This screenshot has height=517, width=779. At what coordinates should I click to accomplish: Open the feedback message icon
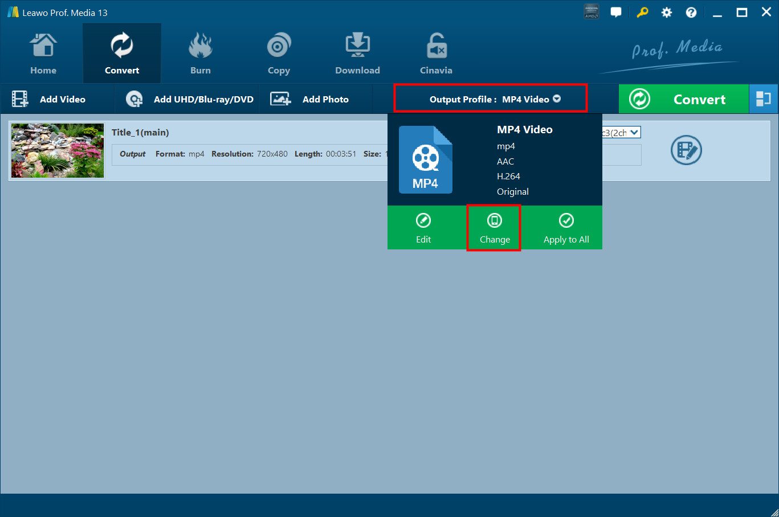616,11
